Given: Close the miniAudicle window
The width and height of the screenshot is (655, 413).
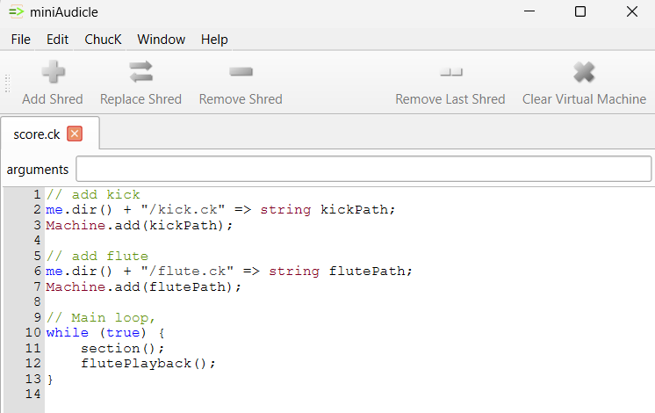Looking at the screenshot, I should coord(632,11).
